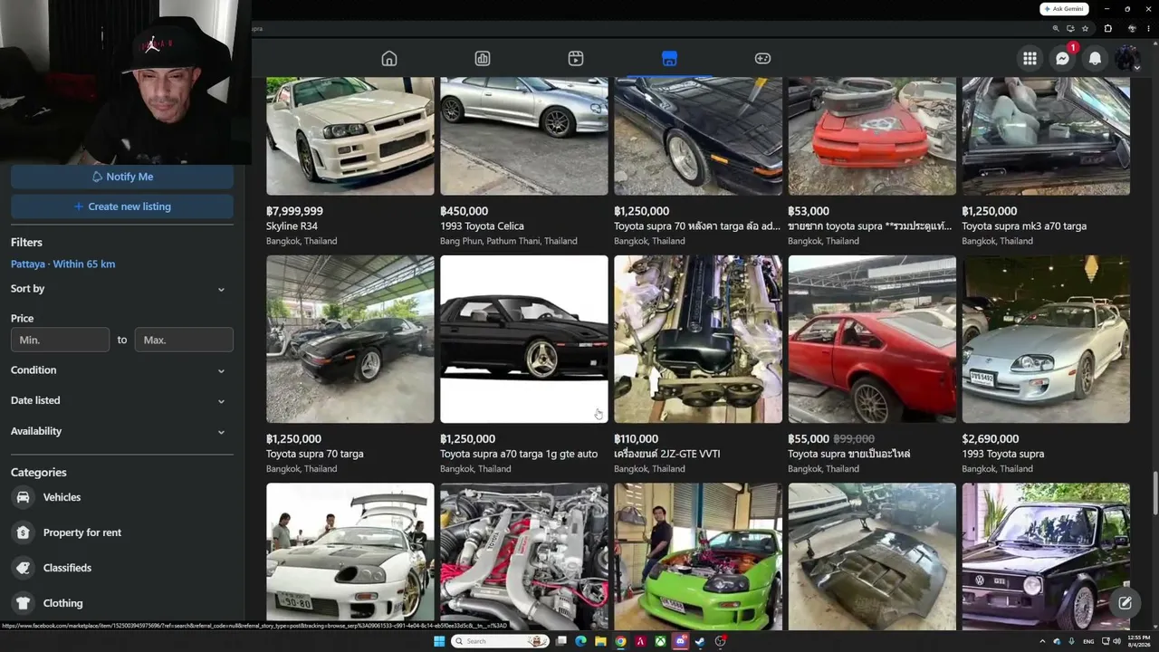This screenshot has width=1159, height=652.
Task: Open Steam from the taskbar
Action: pos(700,641)
